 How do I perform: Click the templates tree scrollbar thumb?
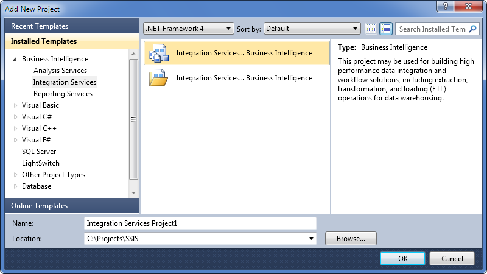pos(133,119)
